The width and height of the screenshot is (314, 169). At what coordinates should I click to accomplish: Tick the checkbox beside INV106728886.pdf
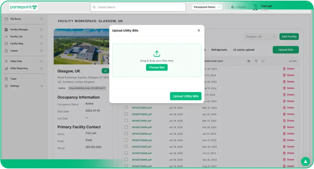pos(126,153)
